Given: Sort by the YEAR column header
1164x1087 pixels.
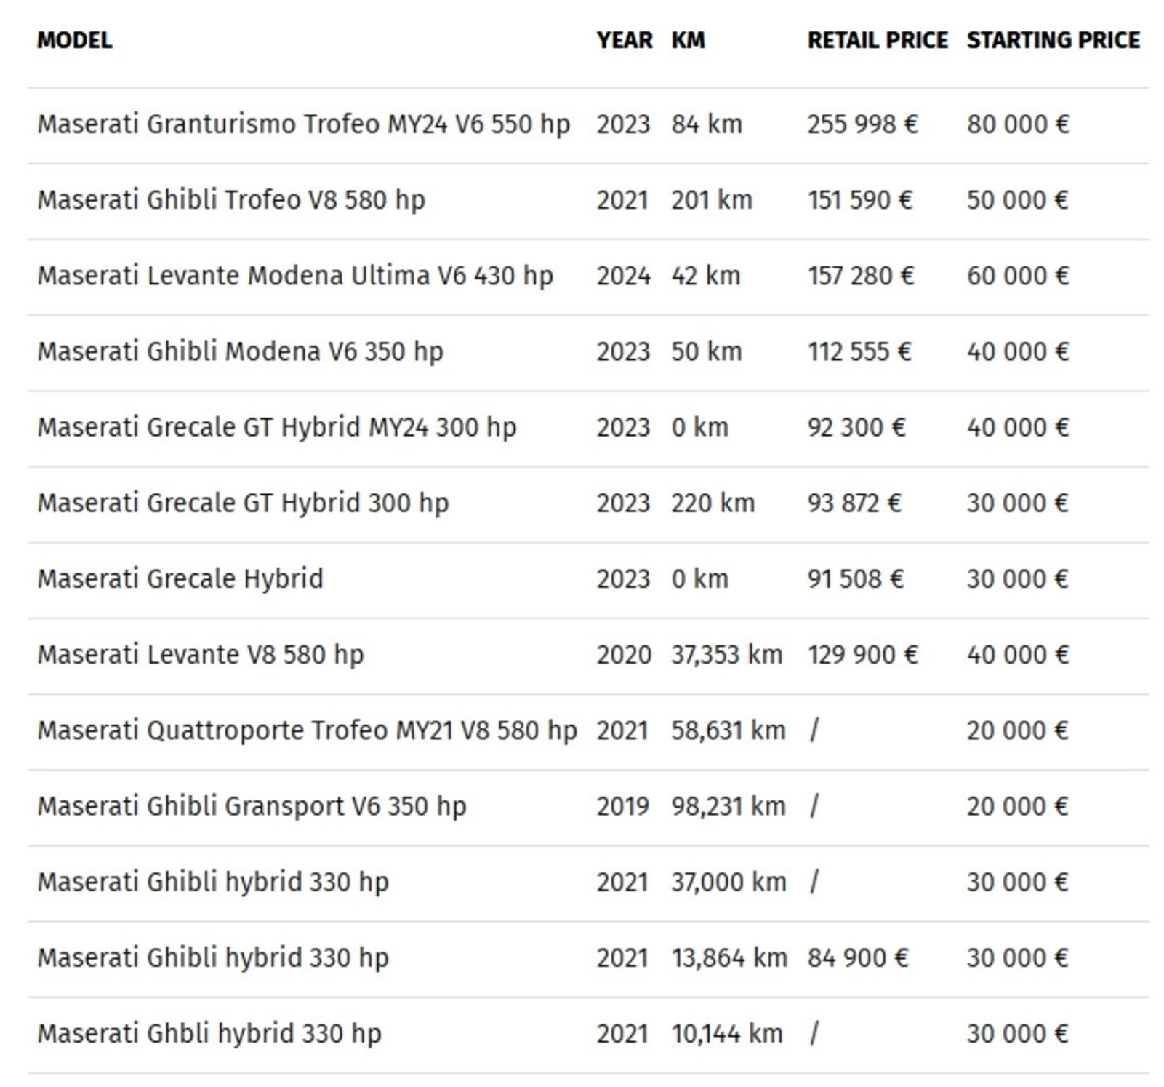Looking at the screenshot, I should (624, 40).
